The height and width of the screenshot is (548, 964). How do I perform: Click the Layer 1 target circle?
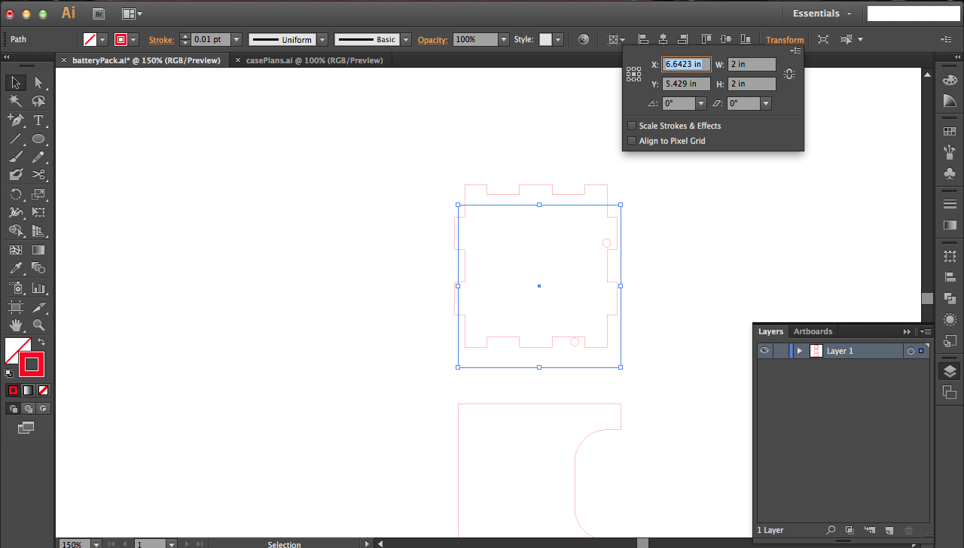click(x=911, y=351)
